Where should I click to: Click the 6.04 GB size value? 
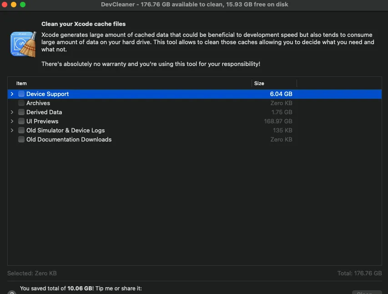[x=281, y=94]
